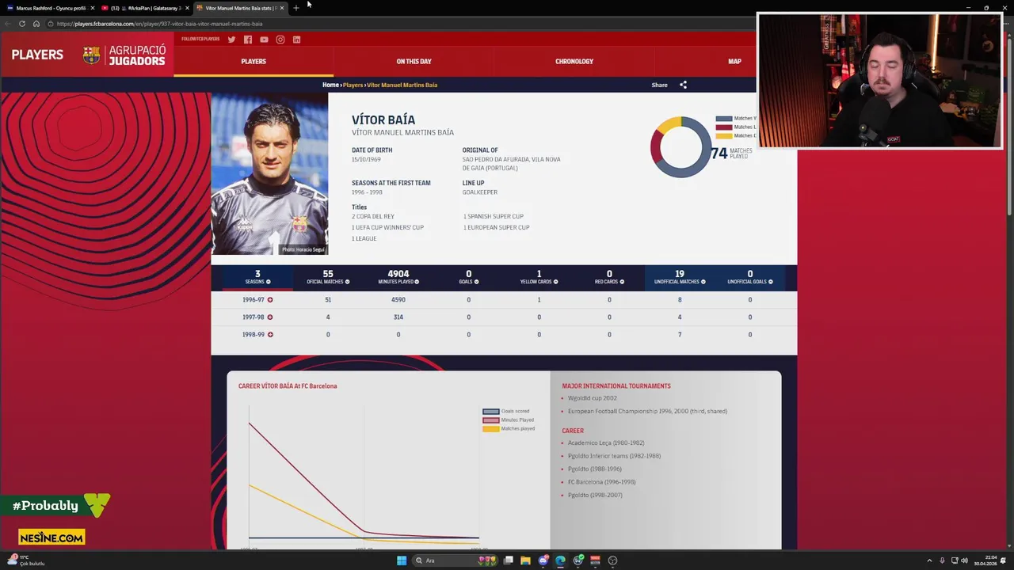
Task: Open the Players nav tab
Action: [253, 62]
